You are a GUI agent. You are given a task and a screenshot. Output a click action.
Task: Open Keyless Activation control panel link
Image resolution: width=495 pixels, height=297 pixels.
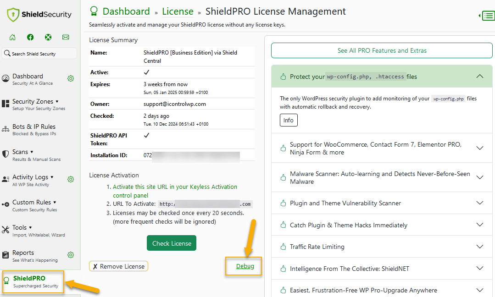(x=175, y=191)
